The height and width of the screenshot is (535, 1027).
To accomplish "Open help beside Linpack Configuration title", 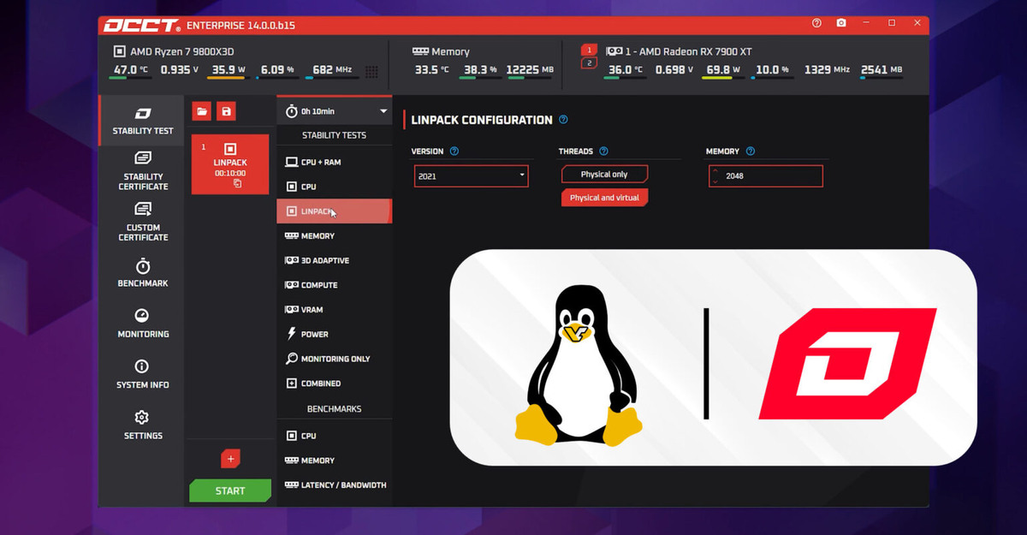I will pyautogui.click(x=563, y=120).
